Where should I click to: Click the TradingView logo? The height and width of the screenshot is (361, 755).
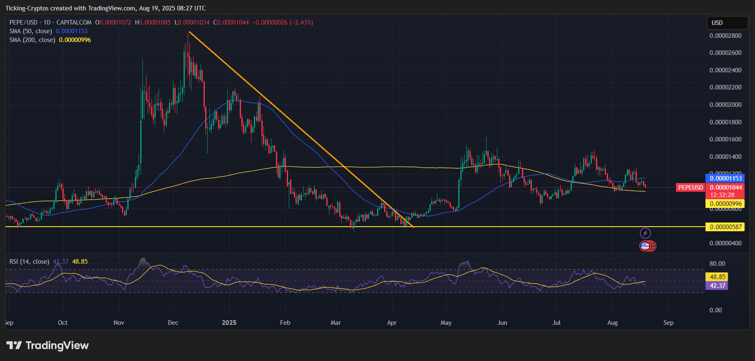[x=47, y=346]
